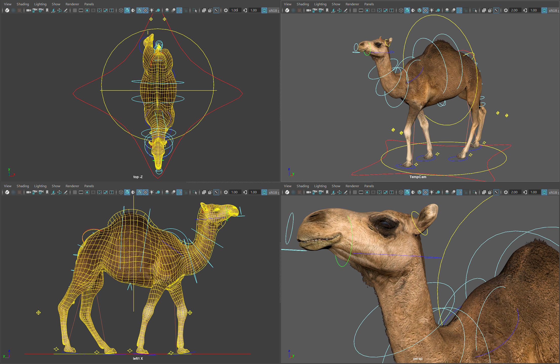The image size is (560, 364).
Task: Click gamma icon in top -Z panel toolbar
Action: click(245, 10)
